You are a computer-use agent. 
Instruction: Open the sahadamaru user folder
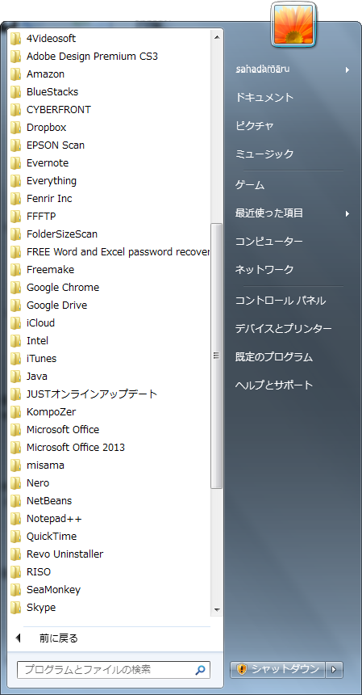[x=263, y=69]
